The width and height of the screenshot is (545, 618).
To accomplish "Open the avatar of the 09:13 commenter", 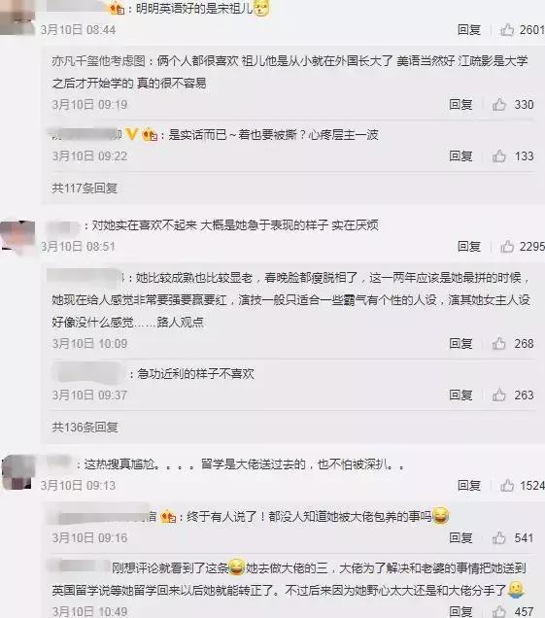I will pyautogui.click(x=17, y=472).
